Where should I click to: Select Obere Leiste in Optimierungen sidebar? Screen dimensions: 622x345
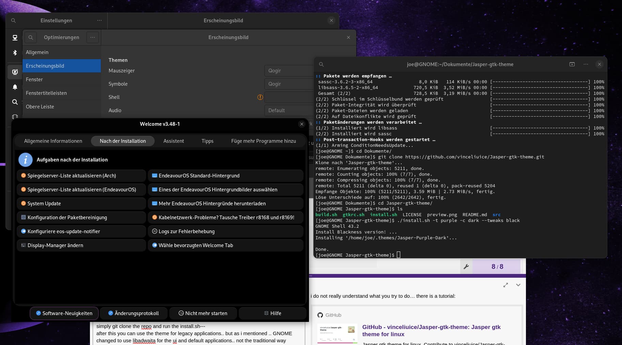pos(62,107)
